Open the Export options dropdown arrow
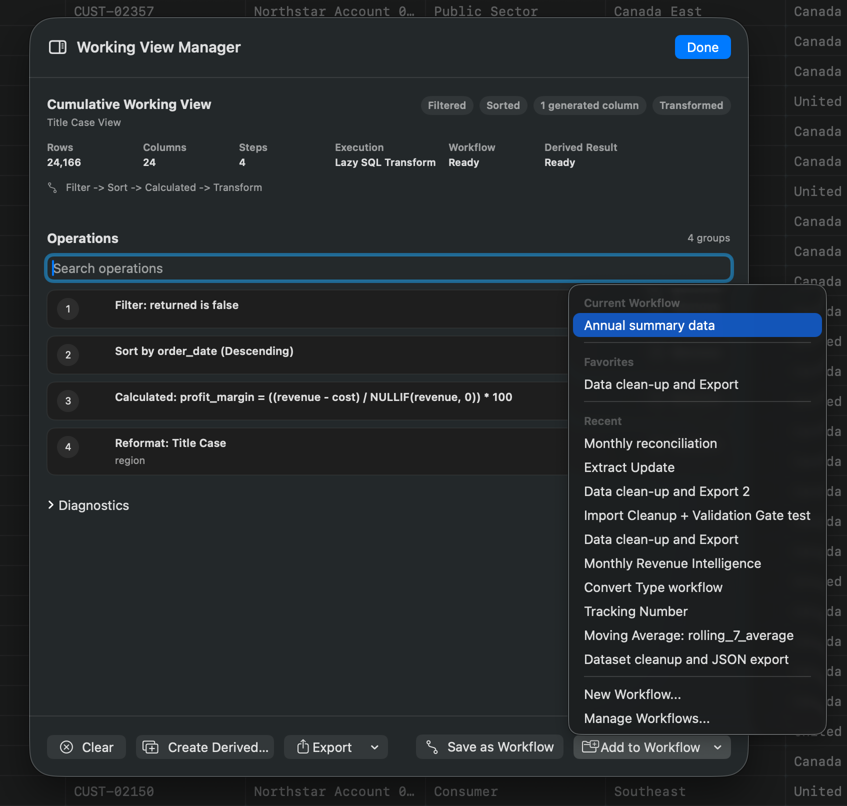Image resolution: width=847 pixels, height=806 pixels. [x=374, y=747]
